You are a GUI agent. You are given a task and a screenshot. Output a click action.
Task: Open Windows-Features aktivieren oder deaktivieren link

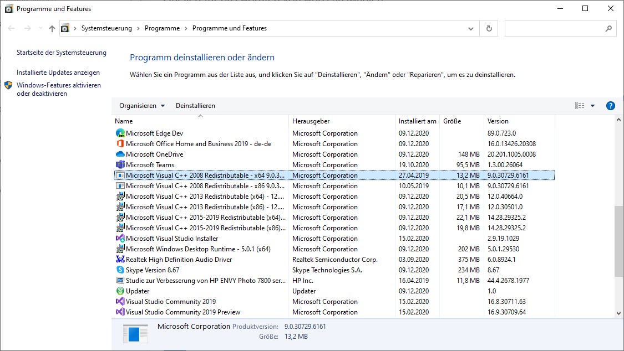[x=58, y=89]
